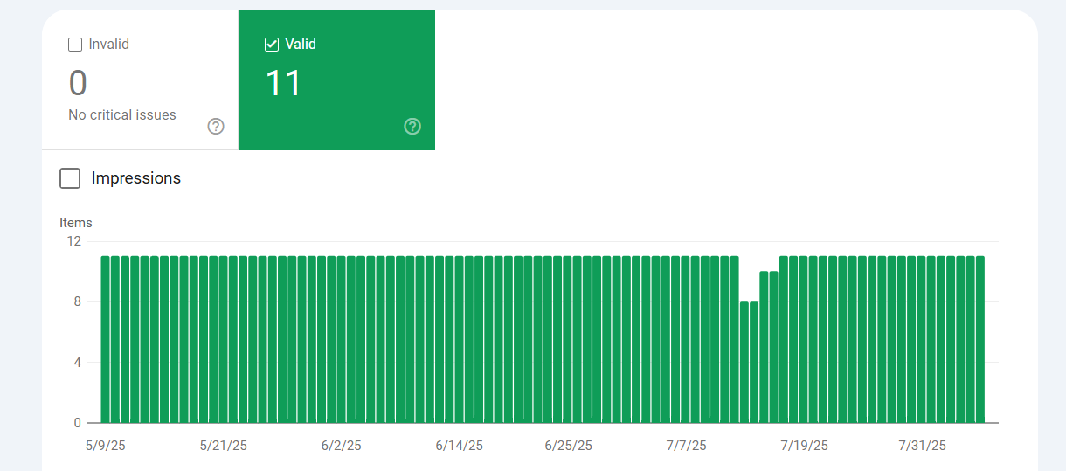Open help icon in Invalid card
This screenshot has height=471, width=1066.
click(x=216, y=127)
